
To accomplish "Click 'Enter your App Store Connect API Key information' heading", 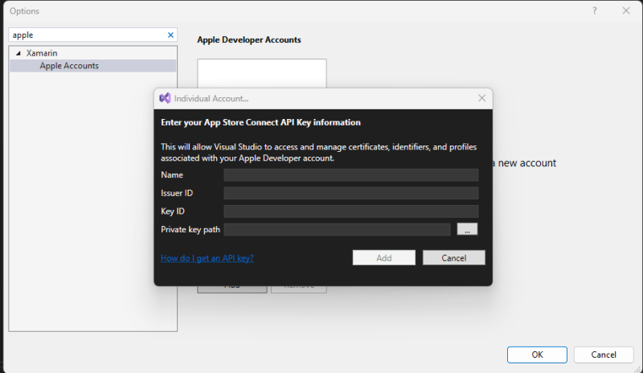I will (260, 122).
